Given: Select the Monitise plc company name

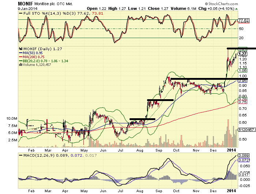Looking at the screenshot, I should pyautogui.click(x=45, y=4).
